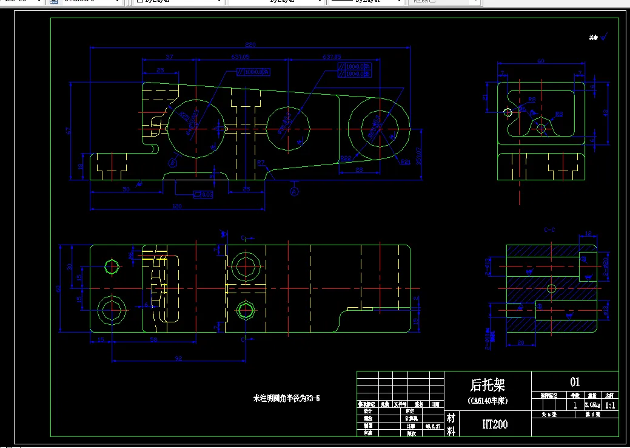The width and height of the screenshot is (630, 448).
Task: Select the 1:1 scale value
Action: click(x=610, y=406)
